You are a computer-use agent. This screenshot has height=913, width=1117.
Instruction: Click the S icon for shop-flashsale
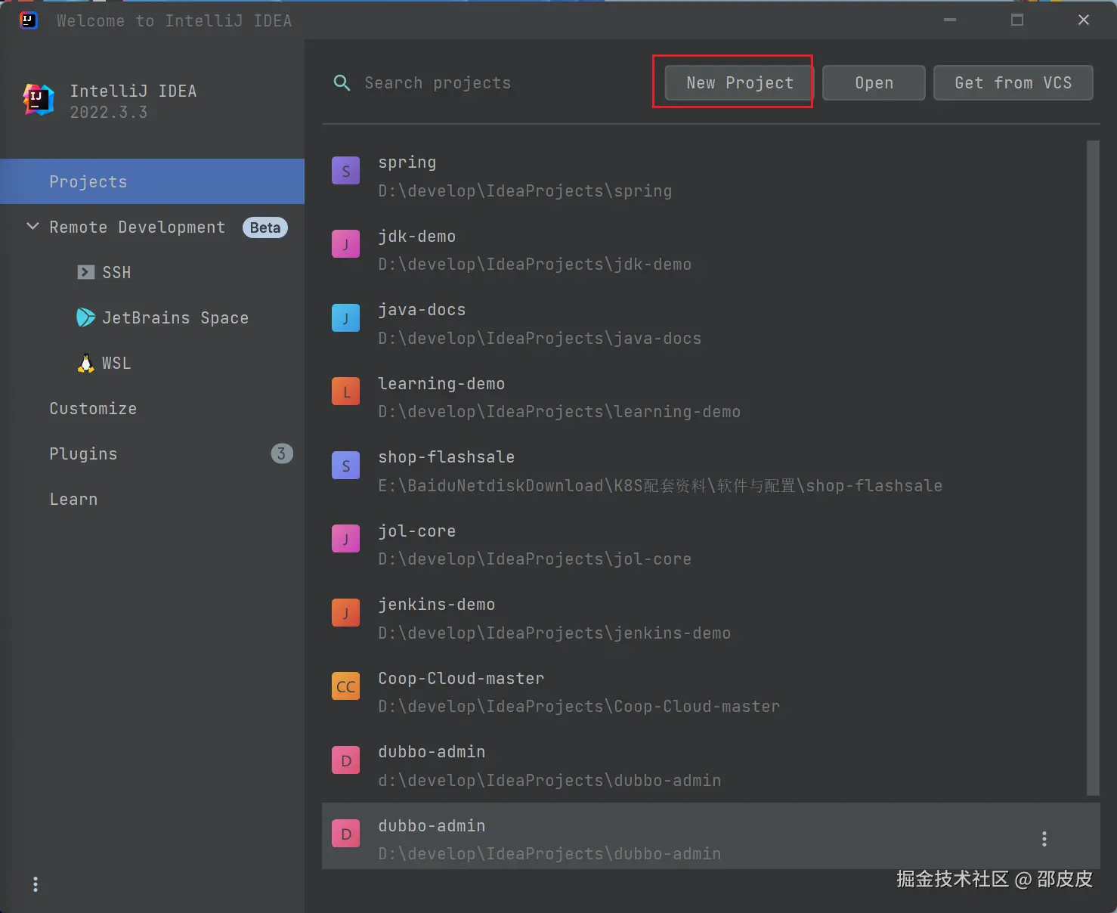point(346,466)
